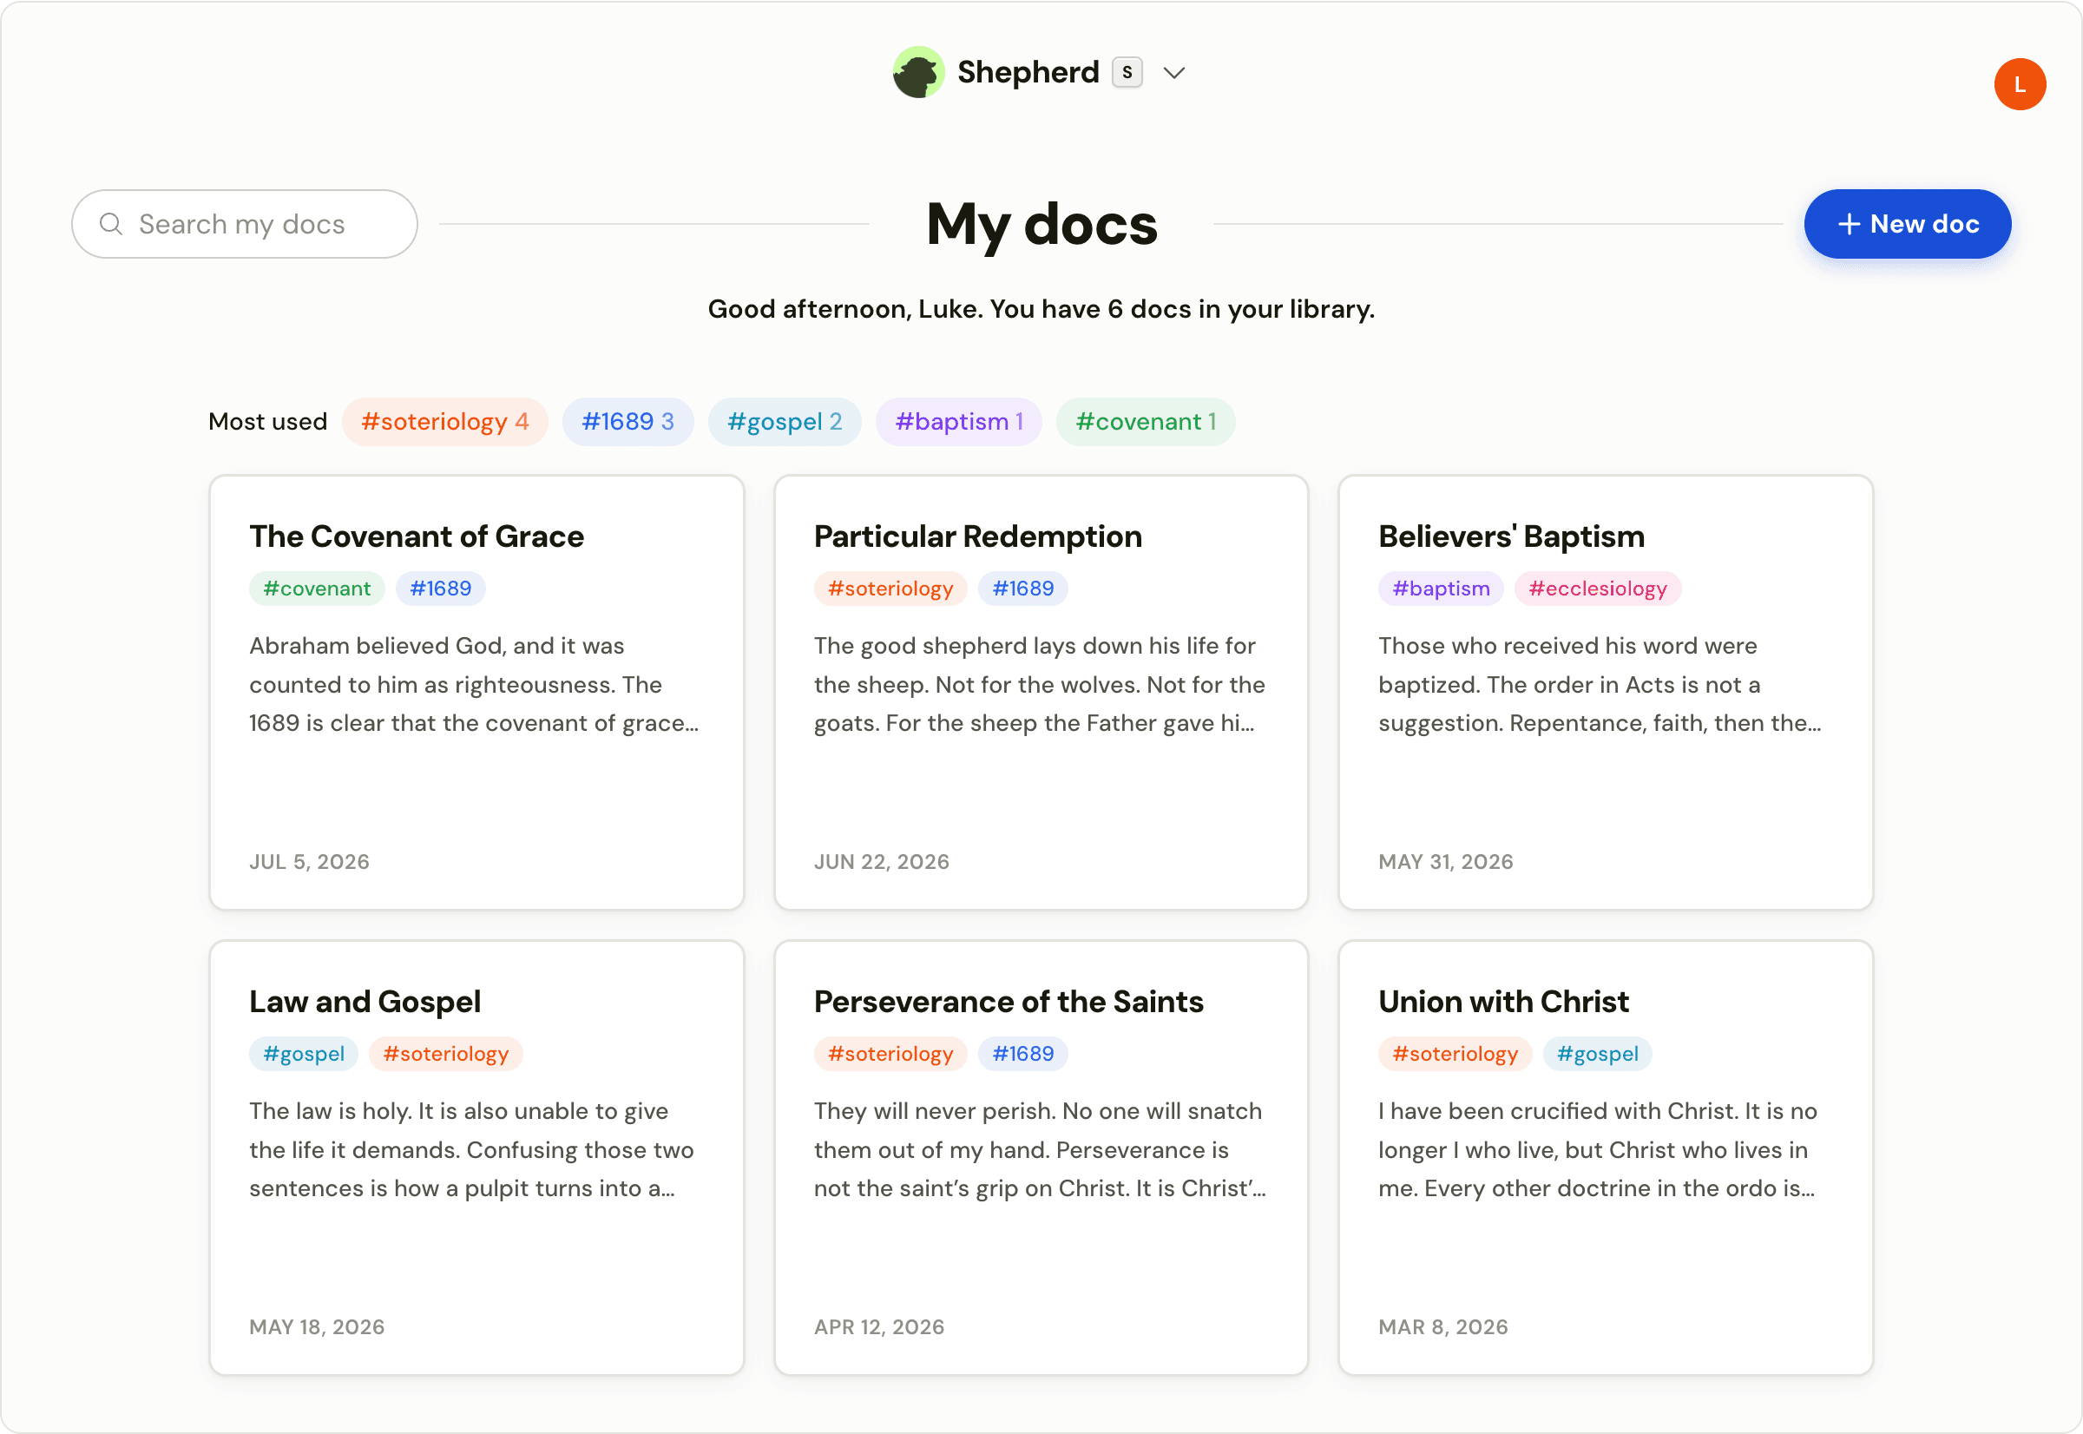Create a new doc with New doc button
Image resolution: width=2083 pixels, height=1434 pixels.
[x=1907, y=224]
